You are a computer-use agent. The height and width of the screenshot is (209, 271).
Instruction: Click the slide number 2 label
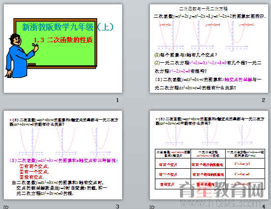pos(264,100)
